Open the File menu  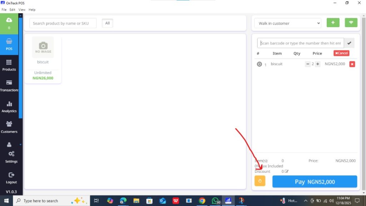pos(4,10)
